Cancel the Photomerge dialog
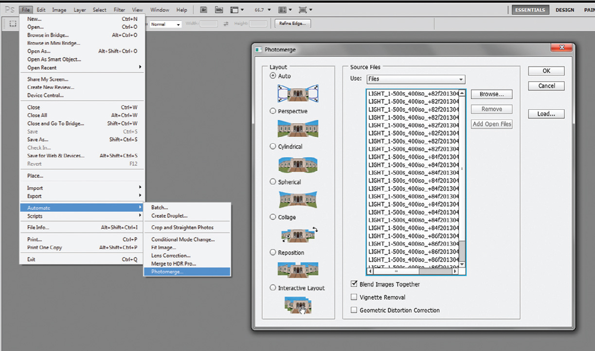 546,86
